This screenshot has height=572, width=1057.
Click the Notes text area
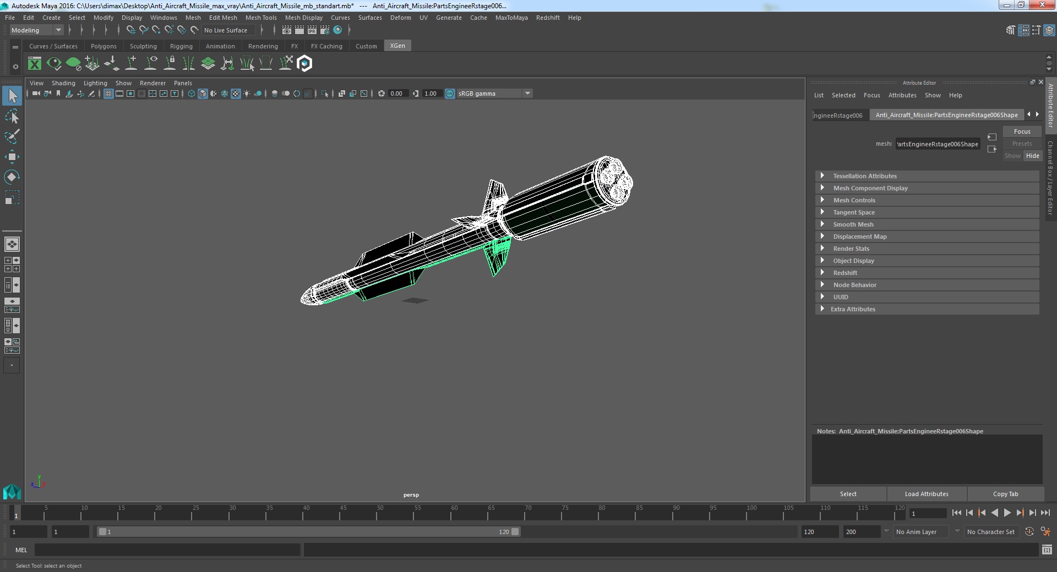[927, 459]
